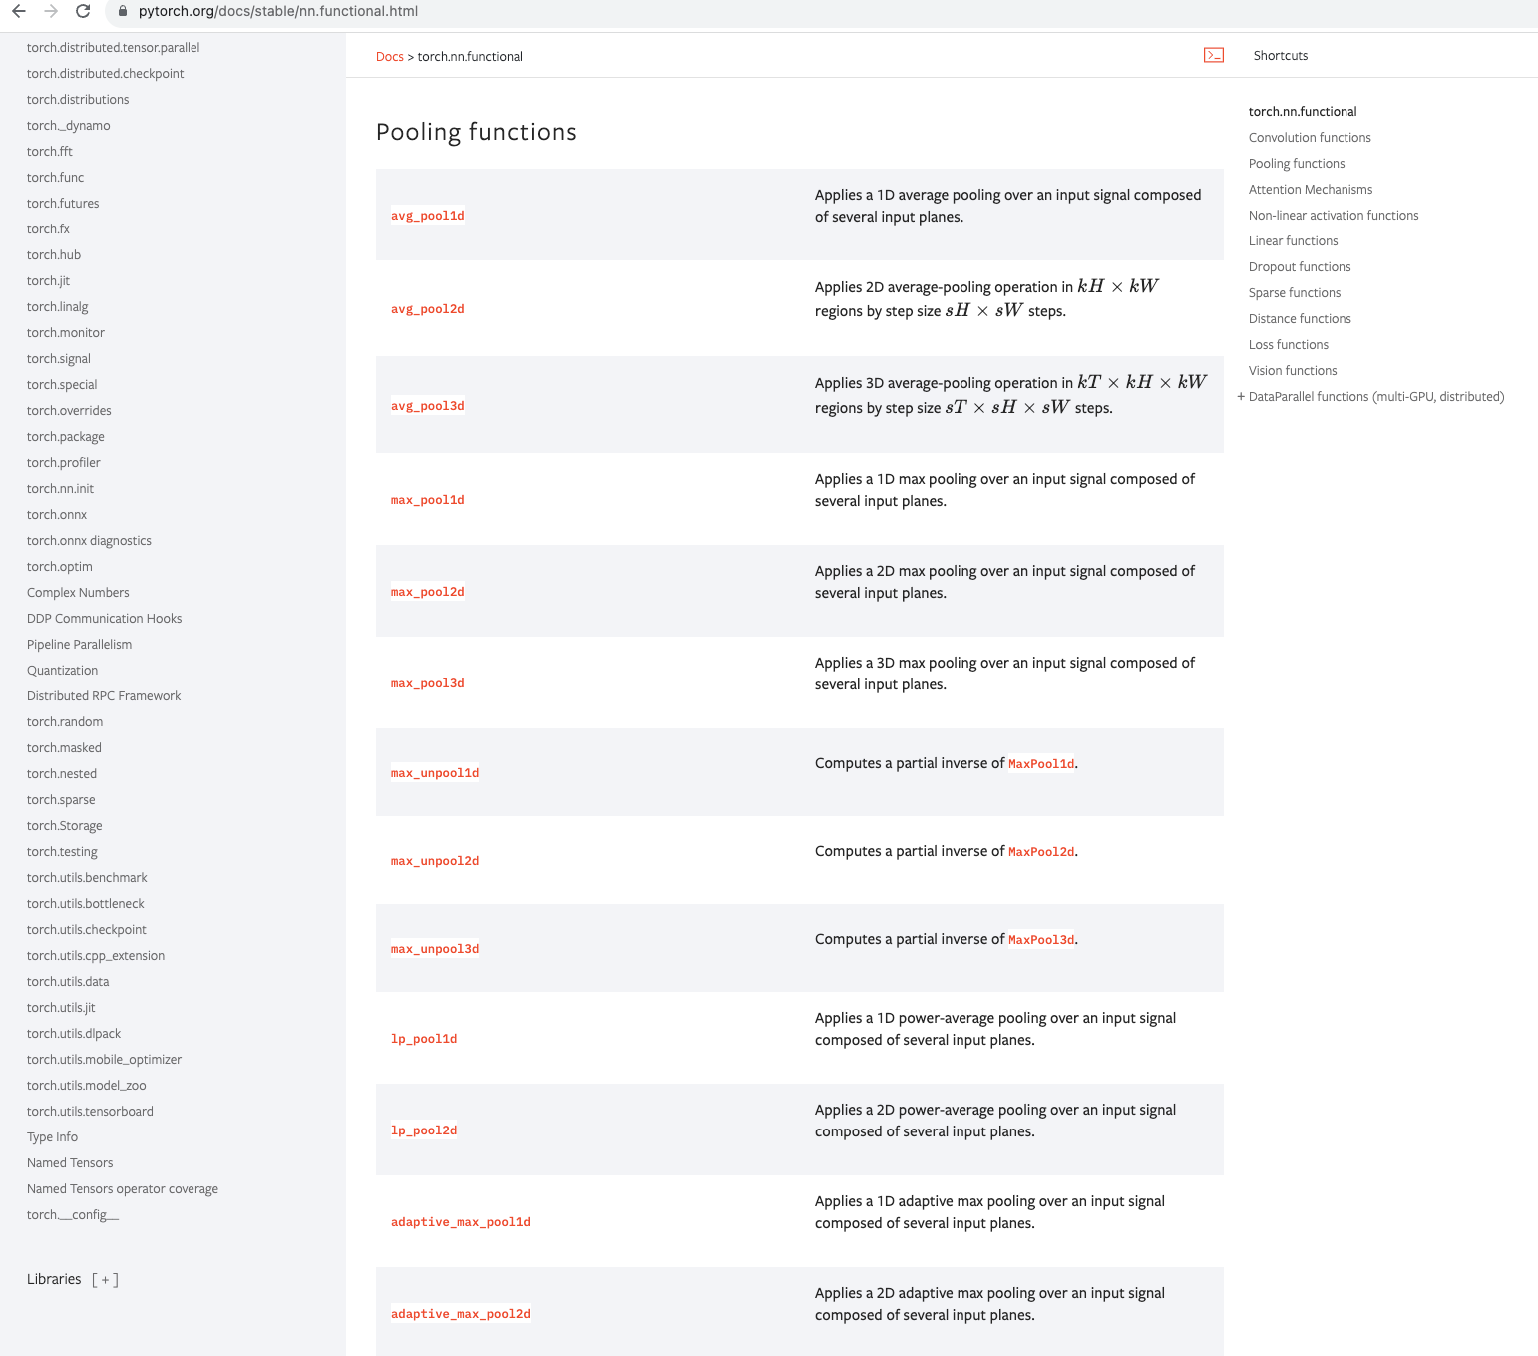Open Quantization in sidebar
Viewport: 1538px width, 1356px height.
[63, 671]
